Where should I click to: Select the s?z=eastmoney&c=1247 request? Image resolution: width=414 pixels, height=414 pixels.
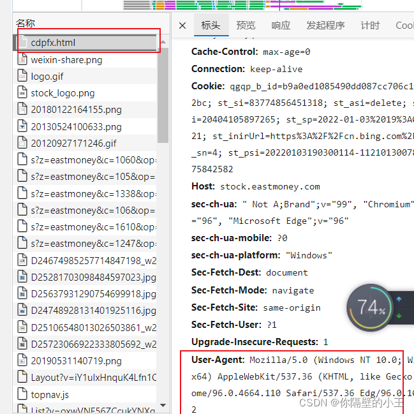85,244
